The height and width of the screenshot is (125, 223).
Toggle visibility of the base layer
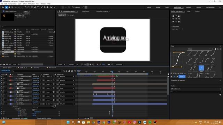1,104
